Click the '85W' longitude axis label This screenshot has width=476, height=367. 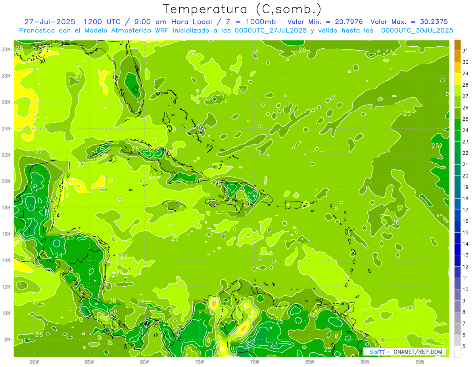pos(89,362)
